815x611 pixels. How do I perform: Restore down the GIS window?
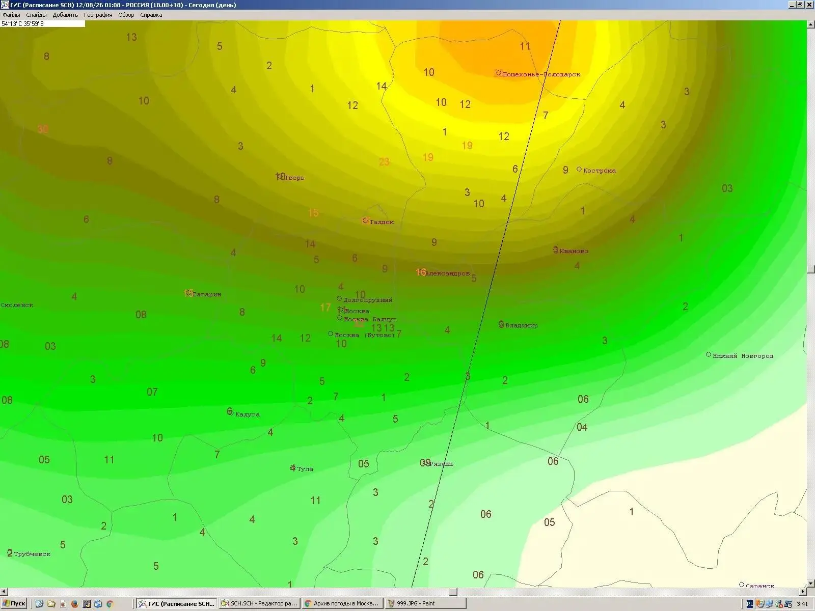point(800,5)
